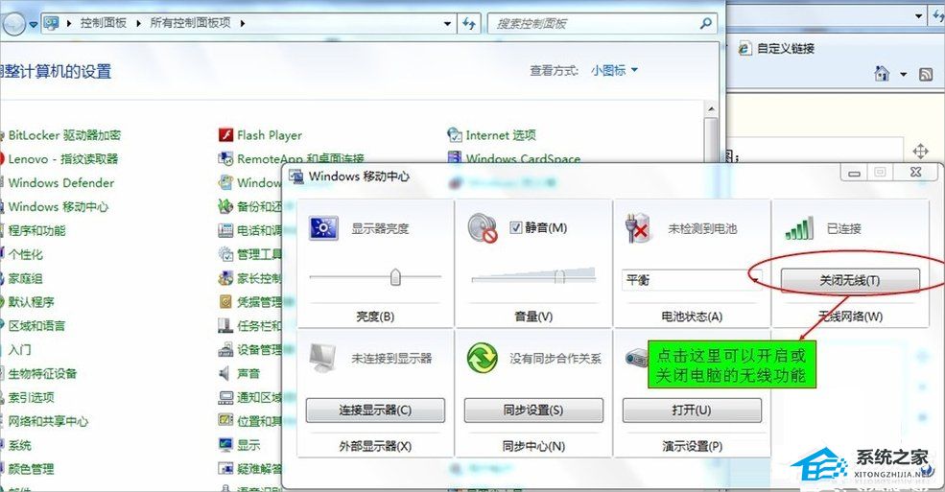Click the battery not detected icon
This screenshot has height=492, width=945.
[x=638, y=228]
